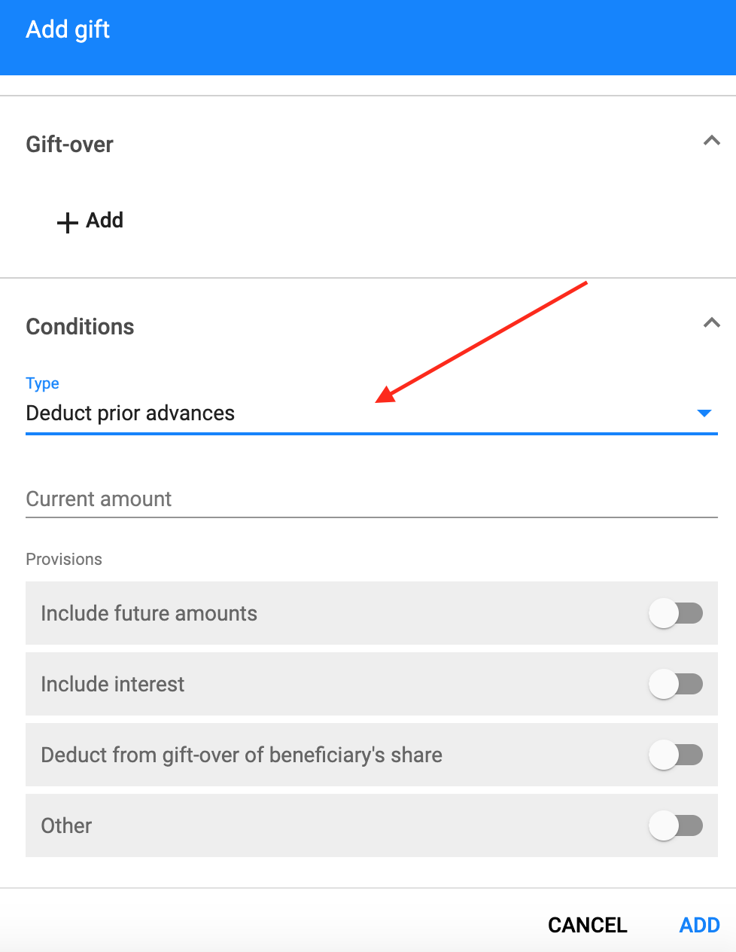The width and height of the screenshot is (736, 952).
Task: Click the CANCEL button
Action: pos(588,925)
